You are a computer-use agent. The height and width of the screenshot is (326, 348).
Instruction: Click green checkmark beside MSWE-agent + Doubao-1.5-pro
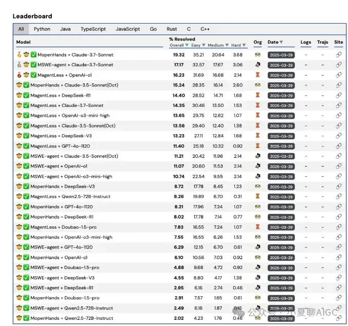pyautogui.click(x=33, y=268)
